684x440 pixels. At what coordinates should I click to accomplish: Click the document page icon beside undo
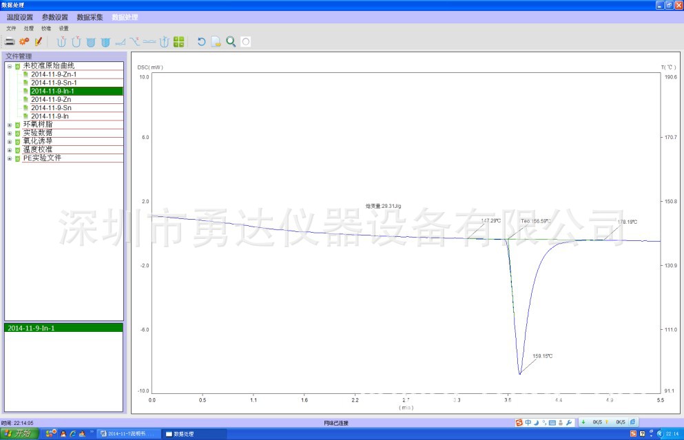click(x=216, y=42)
